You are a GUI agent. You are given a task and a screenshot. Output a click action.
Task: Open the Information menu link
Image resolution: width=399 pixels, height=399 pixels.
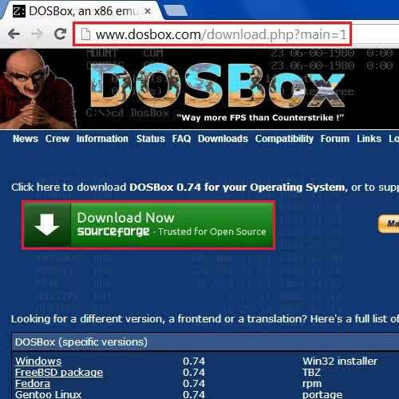tap(102, 139)
